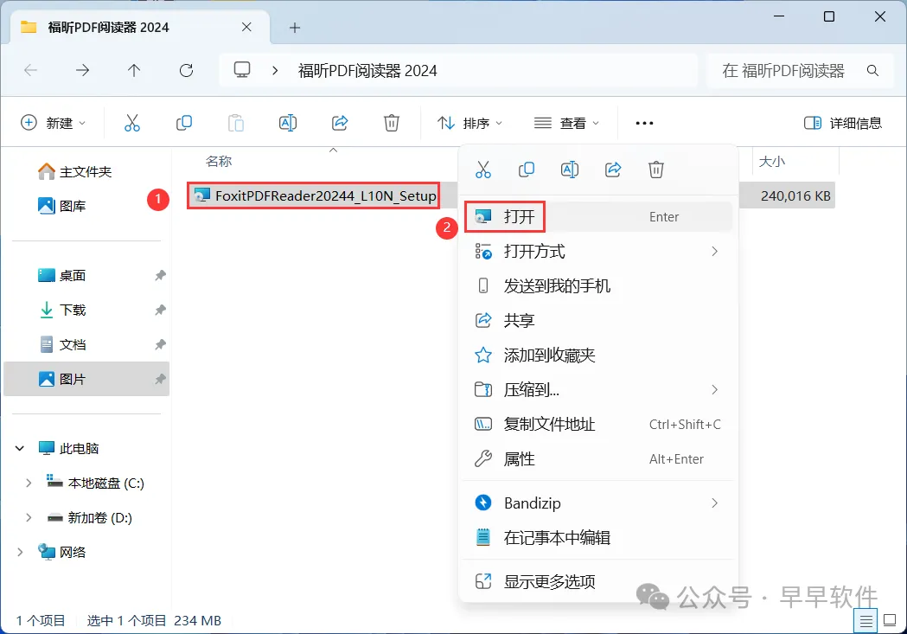Open the Bandizip submenu
This screenshot has width=907, height=634.
point(598,503)
